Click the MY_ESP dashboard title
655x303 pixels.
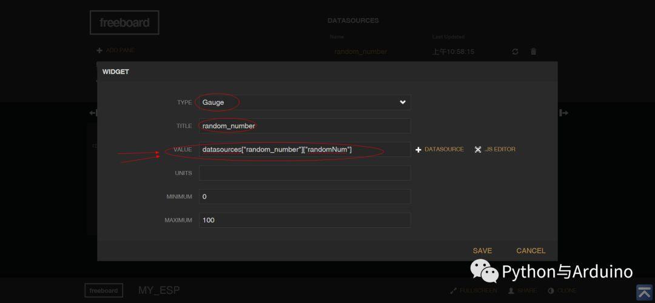click(159, 290)
